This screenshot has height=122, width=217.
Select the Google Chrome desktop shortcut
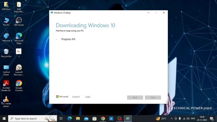coord(19,86)
